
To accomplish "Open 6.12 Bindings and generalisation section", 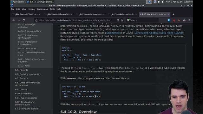I will (25, 103).
